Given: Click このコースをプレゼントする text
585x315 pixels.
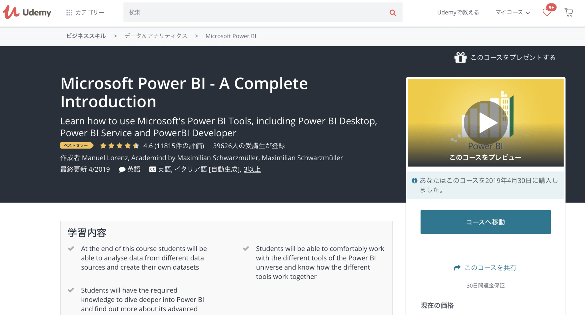Looking at the screenshot, I should tap(513, 57).
